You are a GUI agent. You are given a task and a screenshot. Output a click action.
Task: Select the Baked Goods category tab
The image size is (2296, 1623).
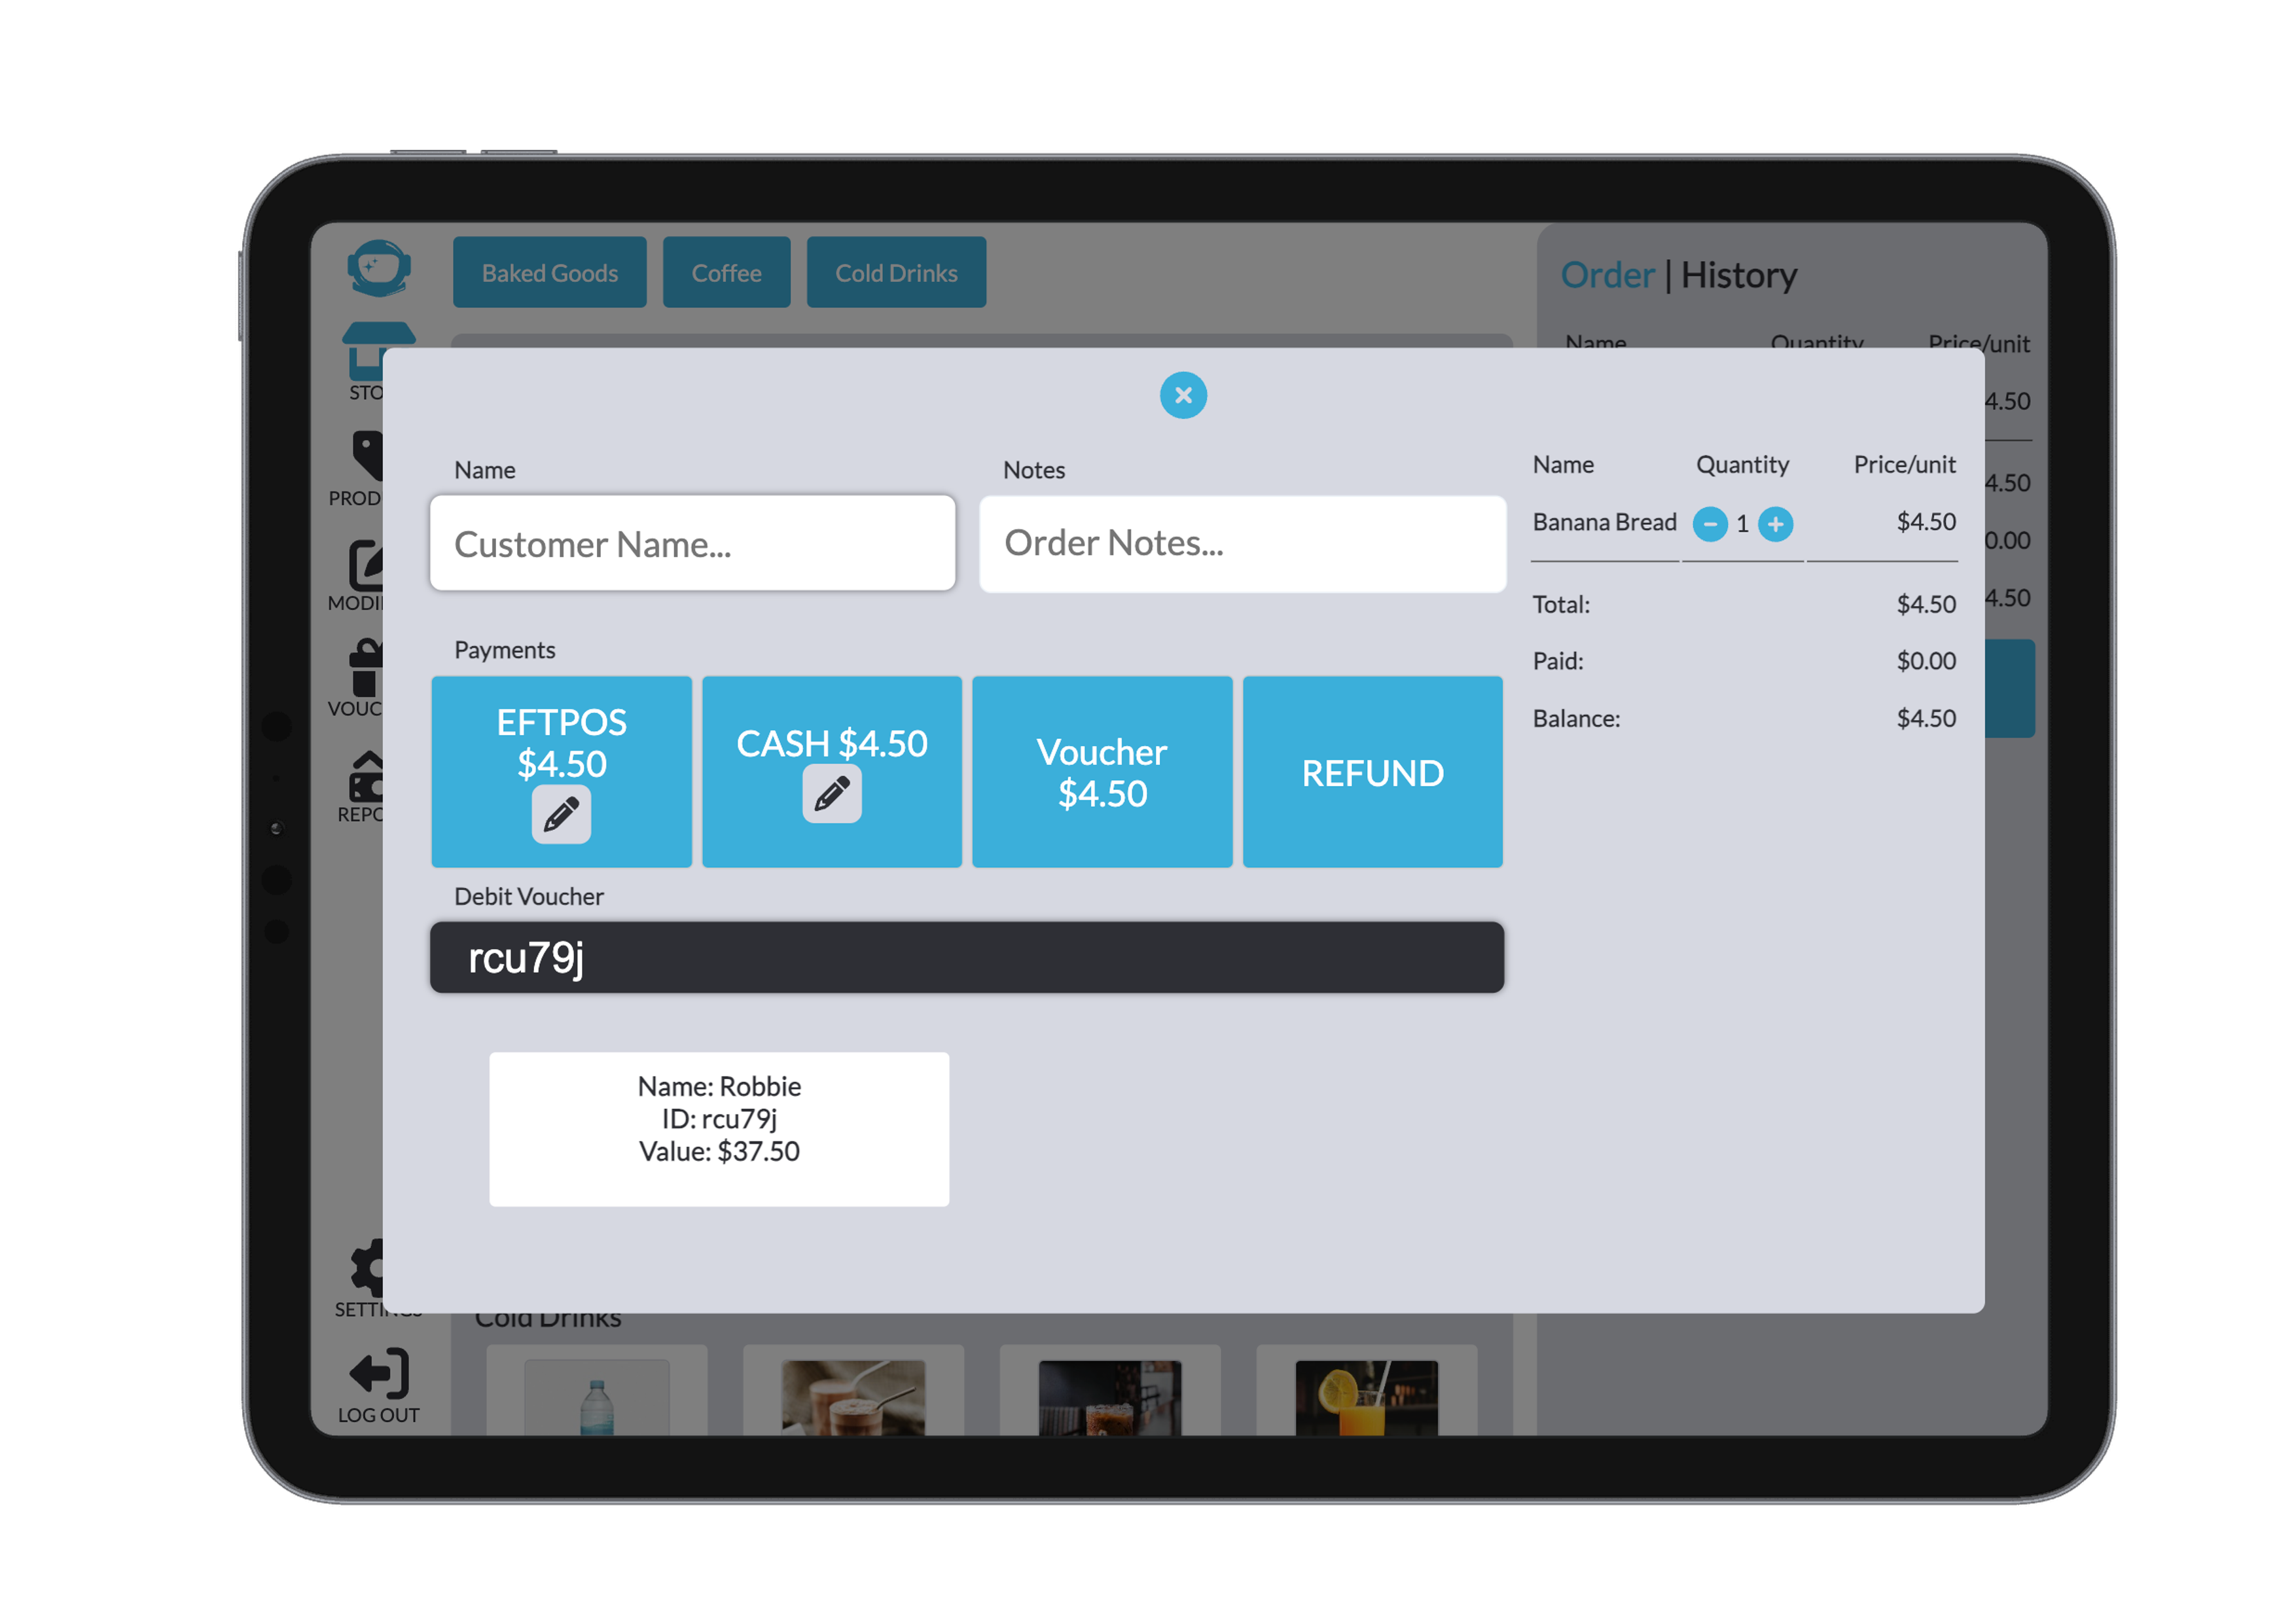pos(549,273)
